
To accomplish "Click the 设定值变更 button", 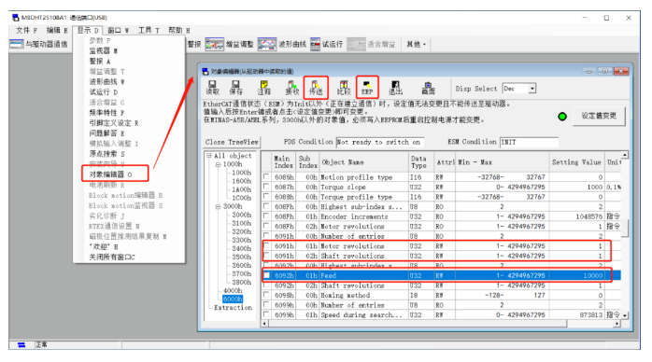I will tap(599, 116).
